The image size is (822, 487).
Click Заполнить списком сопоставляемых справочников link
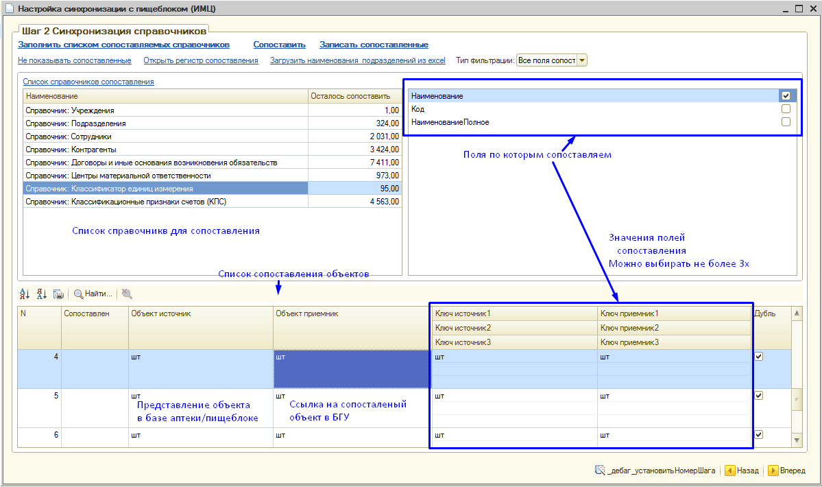pos(123,45)
